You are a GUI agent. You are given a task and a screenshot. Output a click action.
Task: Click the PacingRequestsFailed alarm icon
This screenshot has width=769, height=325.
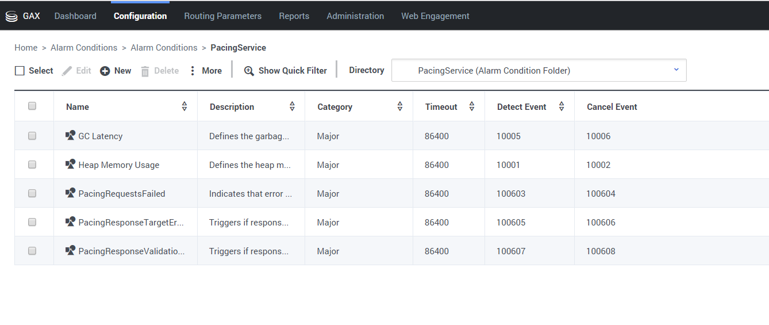(x=71, y=193)
